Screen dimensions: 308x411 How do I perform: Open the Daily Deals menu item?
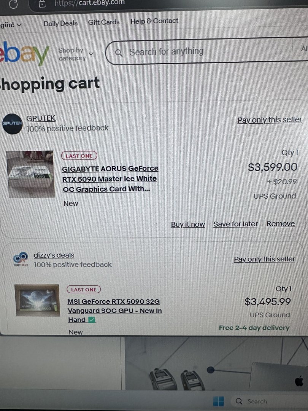coord(60,24)
